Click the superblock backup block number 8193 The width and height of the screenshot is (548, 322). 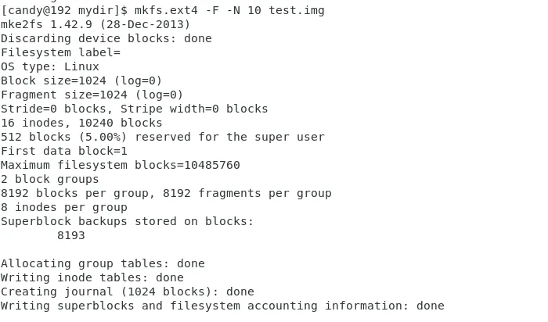pos(70,235)
